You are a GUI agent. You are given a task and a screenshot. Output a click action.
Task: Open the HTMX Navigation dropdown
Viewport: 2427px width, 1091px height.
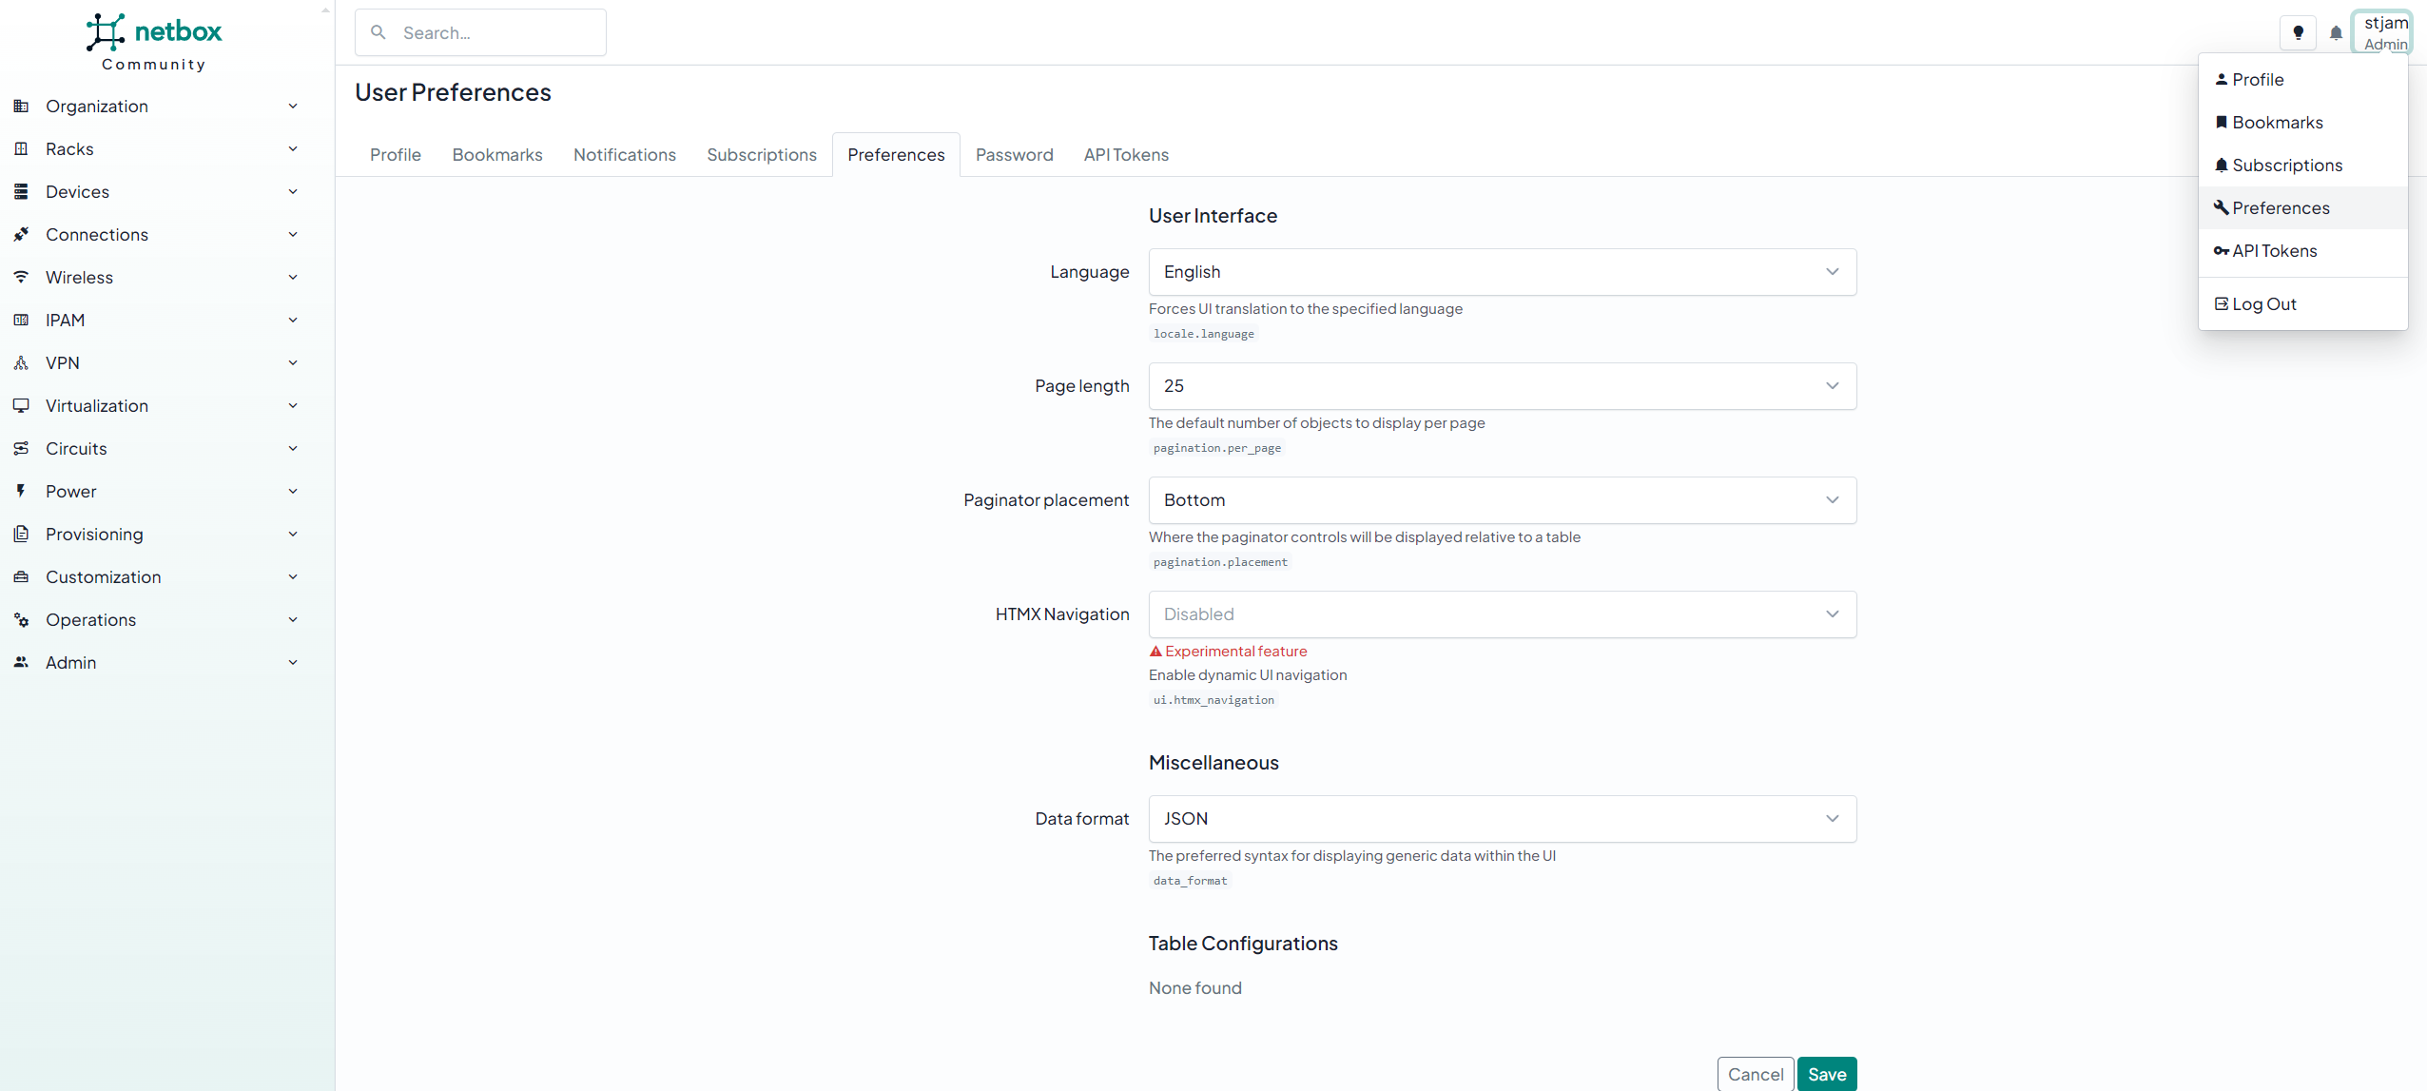coord(1502,614)
